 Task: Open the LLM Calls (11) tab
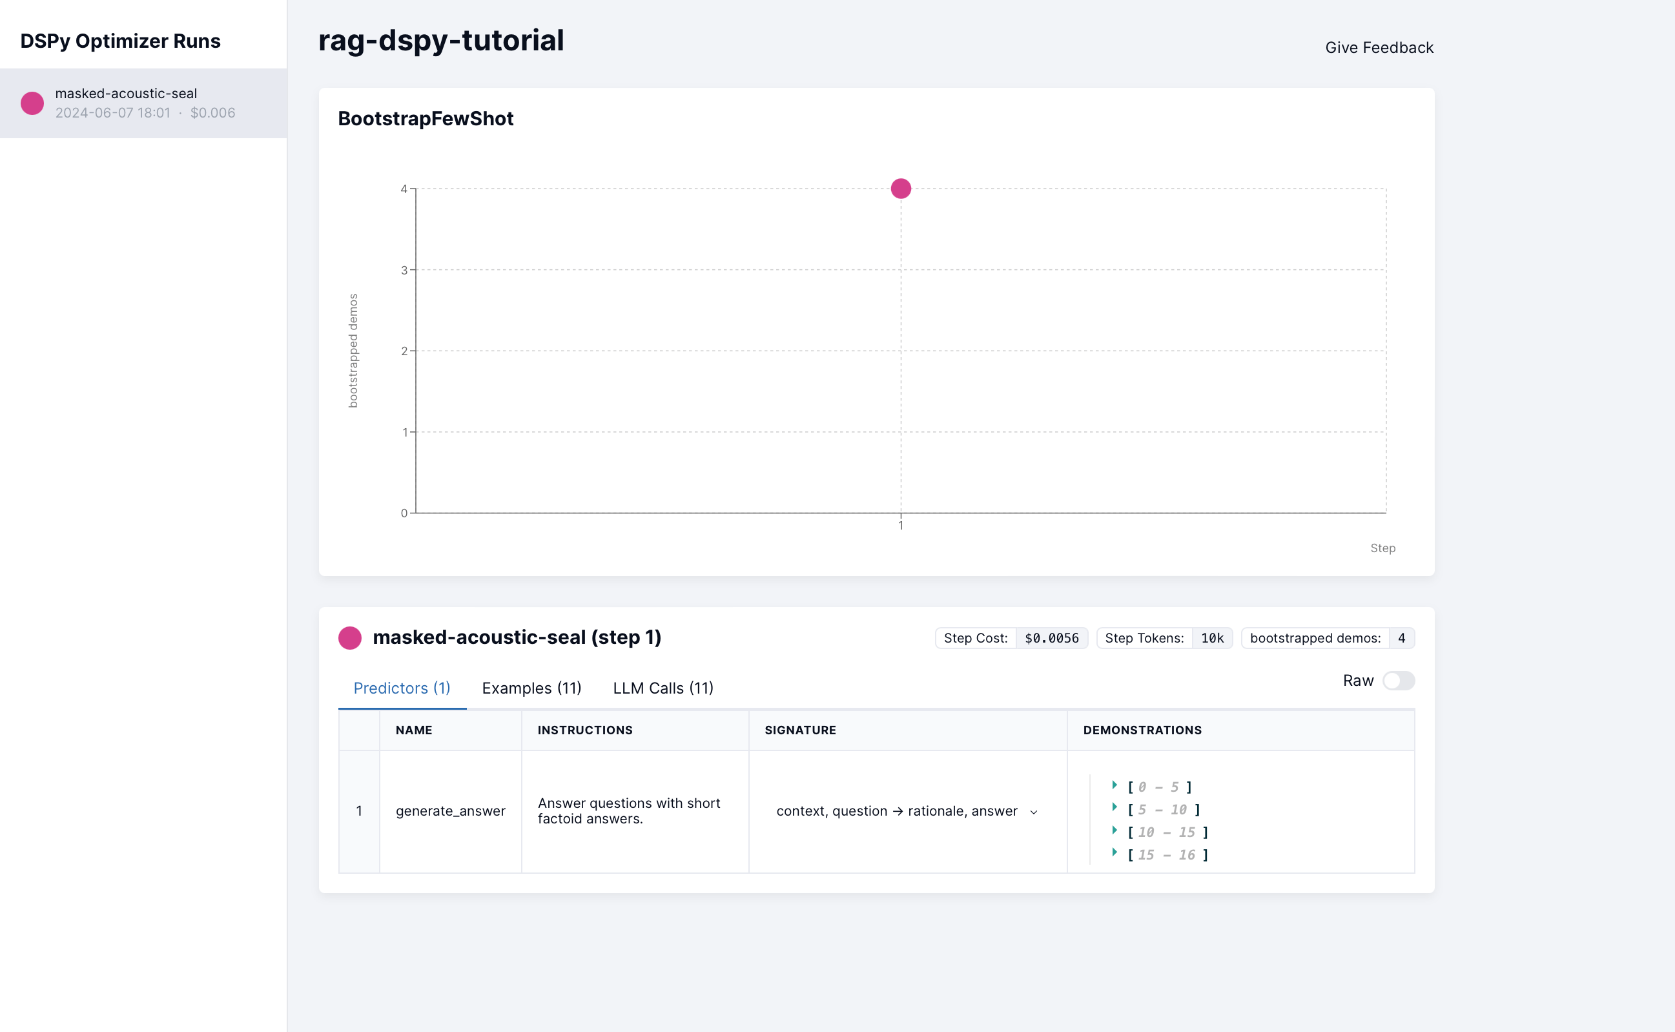[663, 688]
